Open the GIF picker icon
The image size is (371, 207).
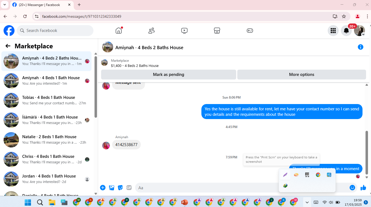point(129,188)
